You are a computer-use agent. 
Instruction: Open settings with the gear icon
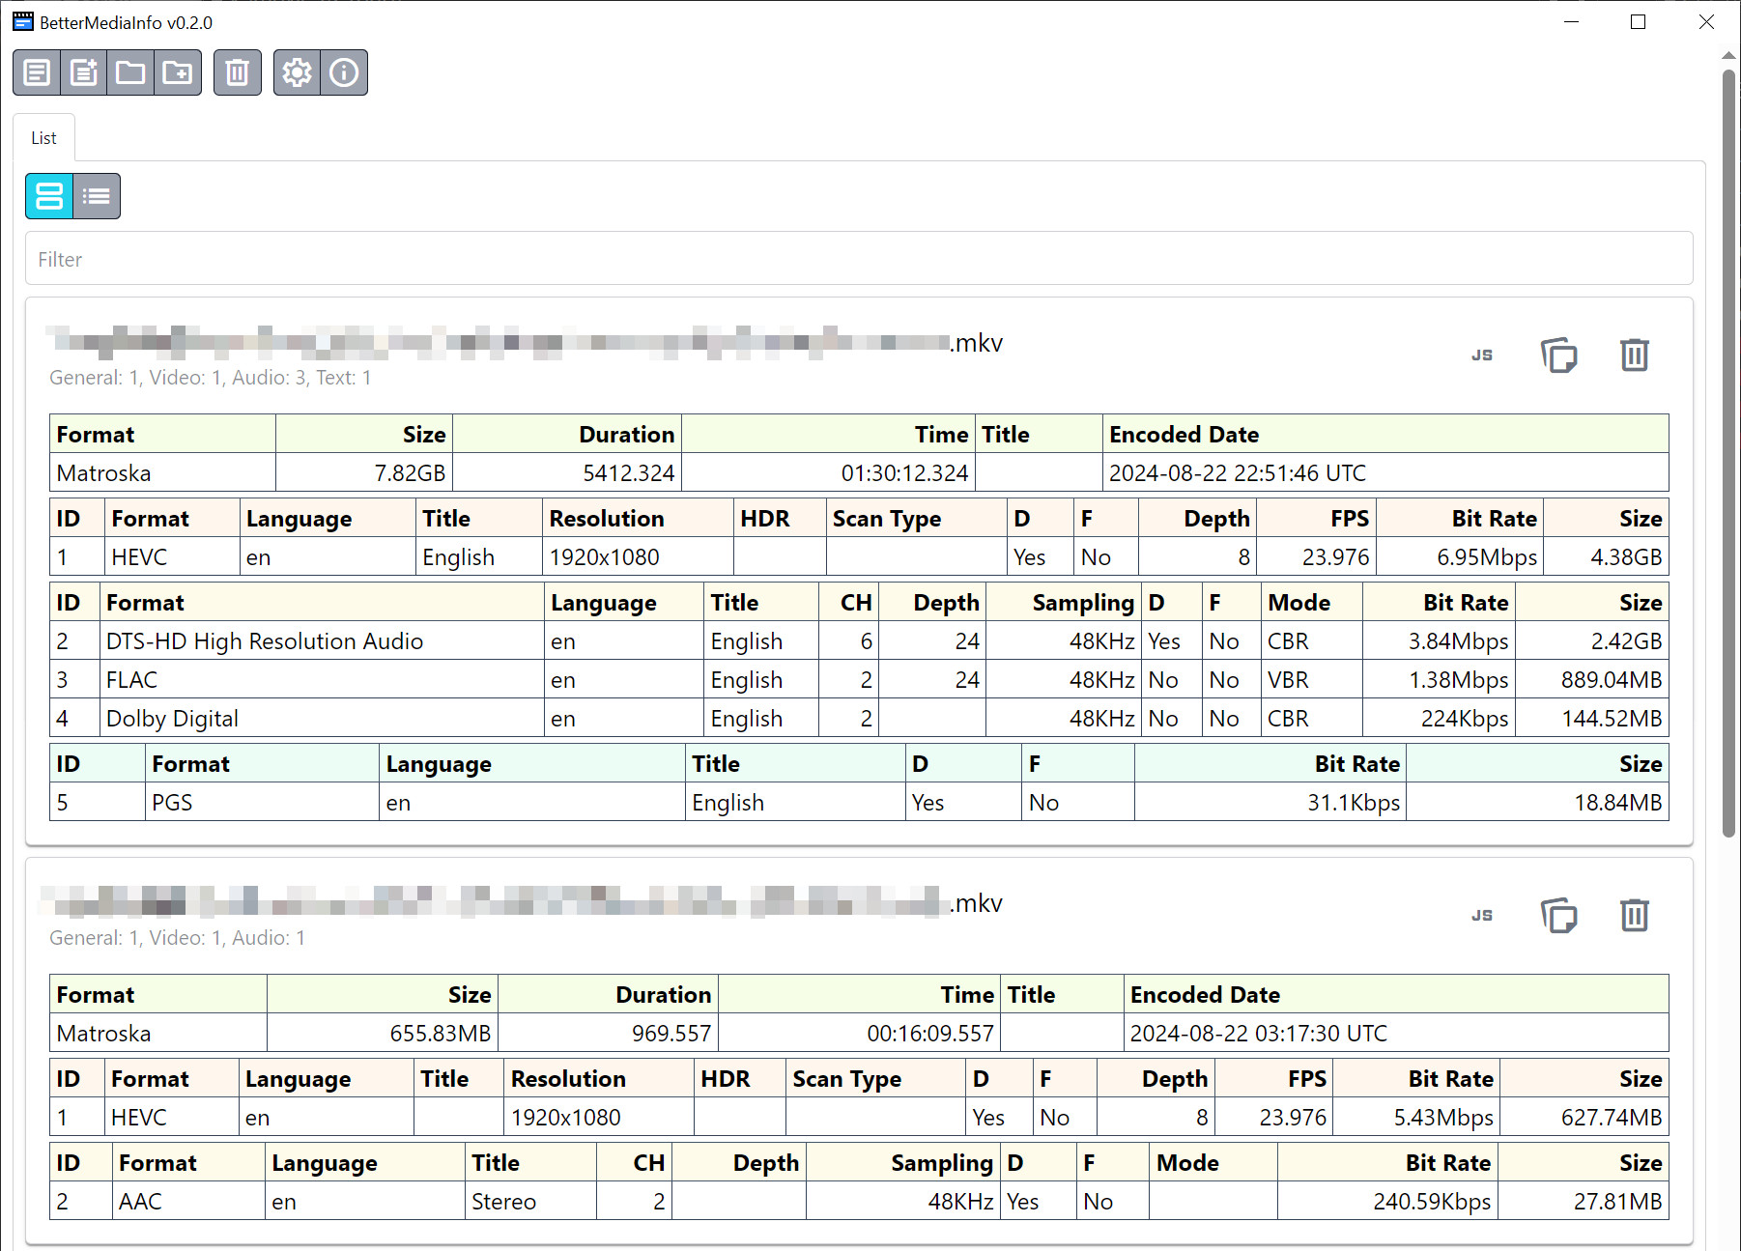point(297,72)
